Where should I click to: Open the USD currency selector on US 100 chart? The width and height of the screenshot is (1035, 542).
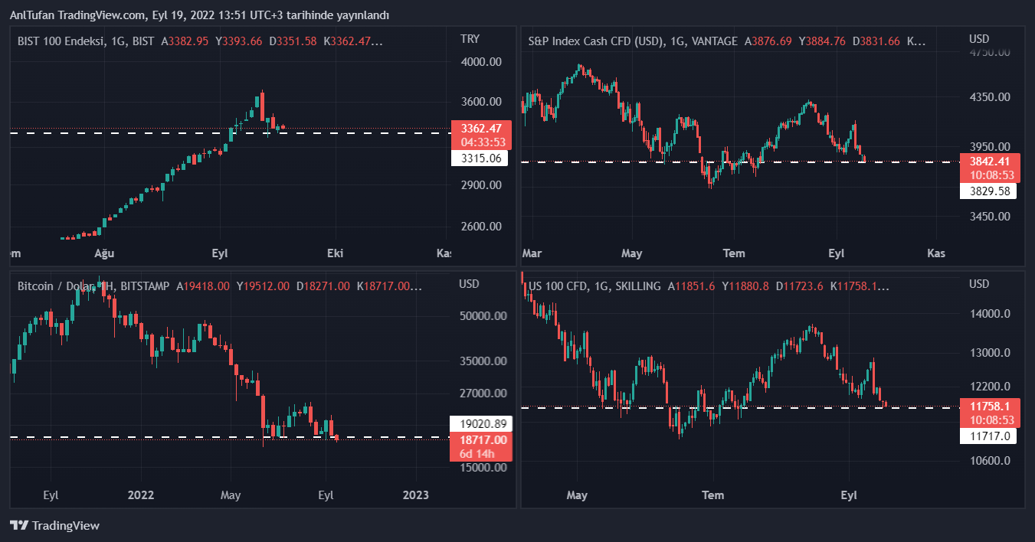click(978, 284)
